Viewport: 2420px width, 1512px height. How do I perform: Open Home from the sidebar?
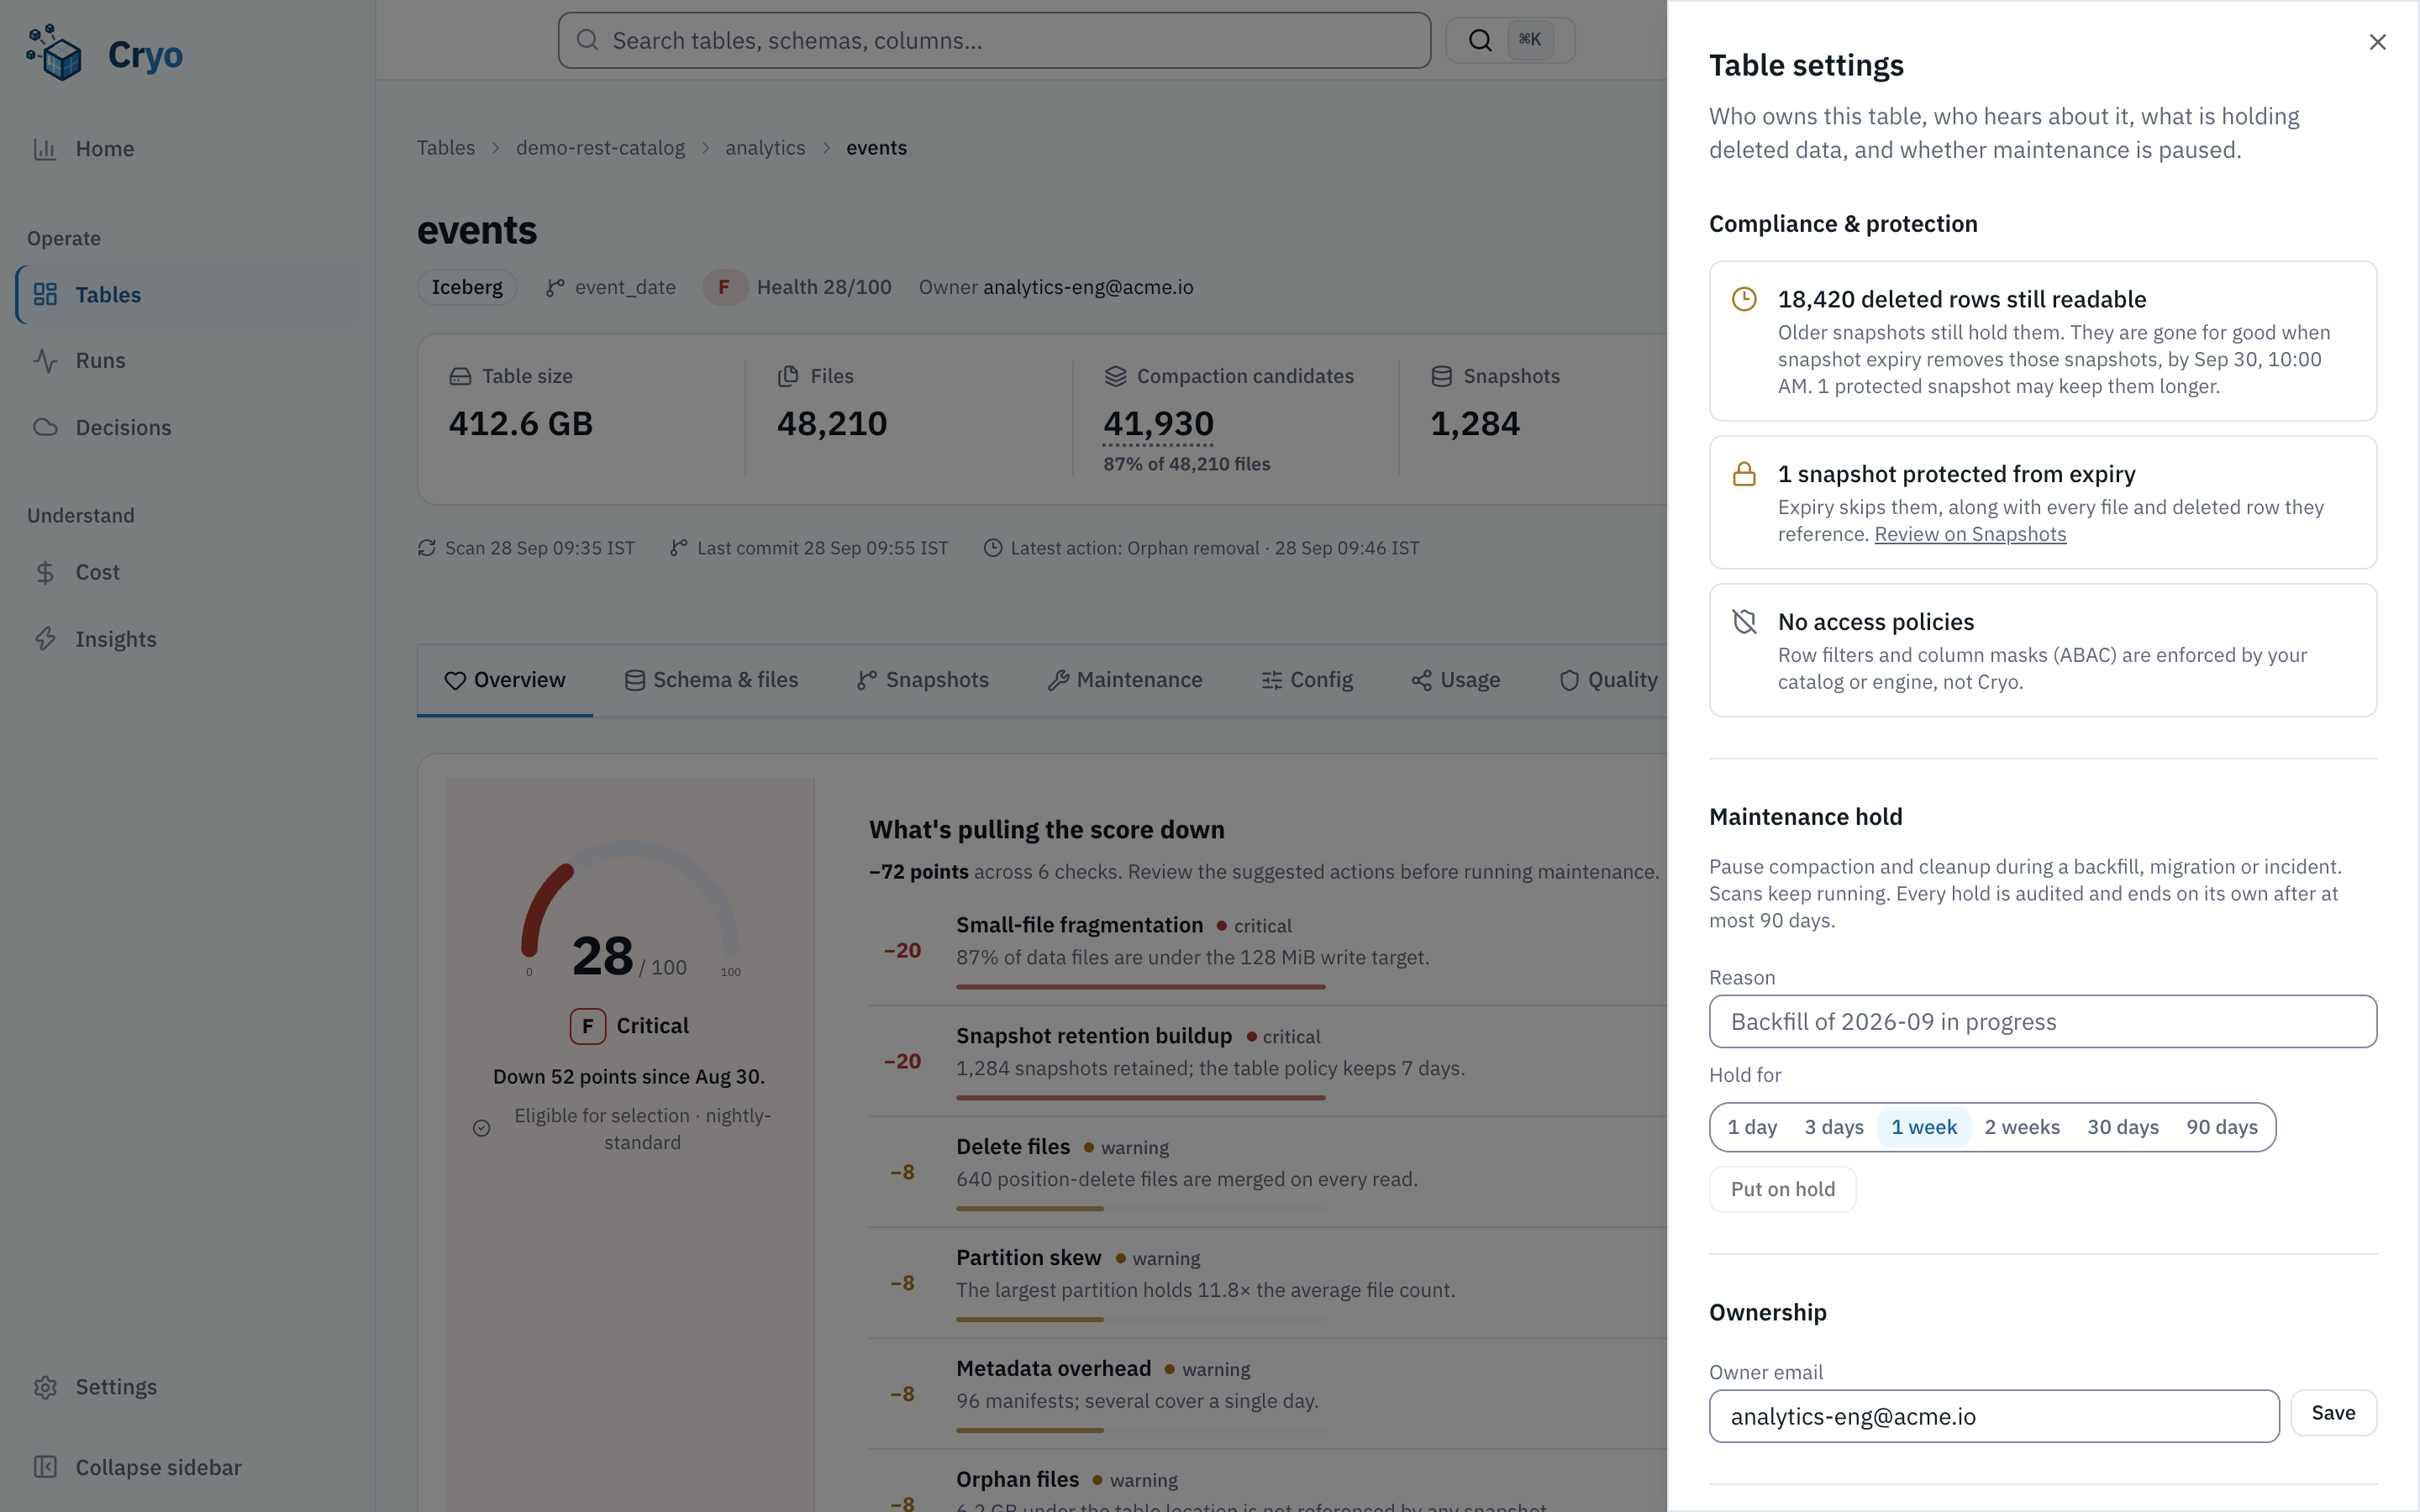(188, 149)
